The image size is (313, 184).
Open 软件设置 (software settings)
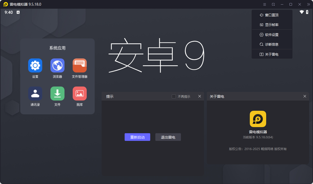pyautogui.click(x=272, y=35)
